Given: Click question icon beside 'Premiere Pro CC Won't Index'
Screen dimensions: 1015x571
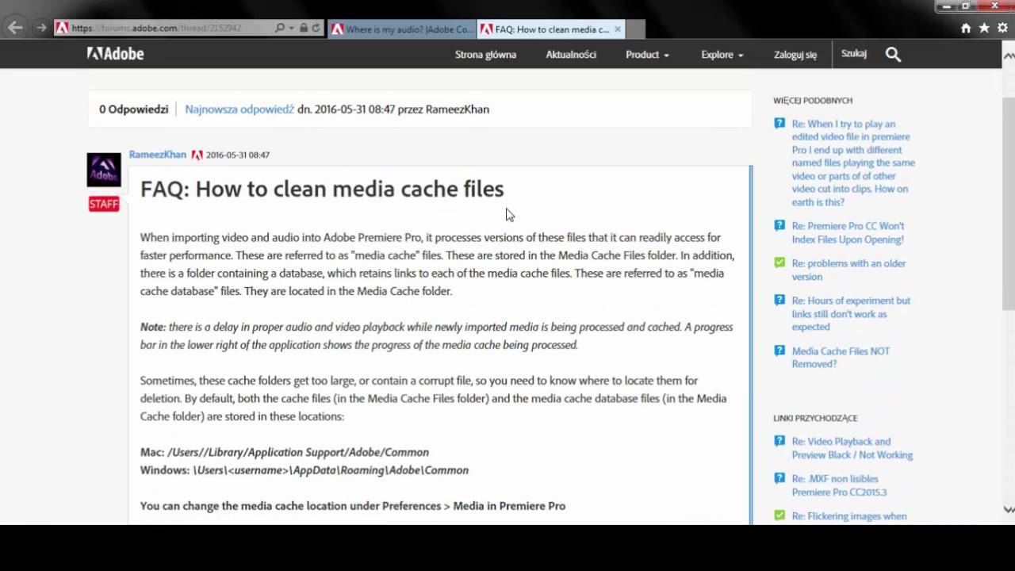Looking at the screenshot, I should (779, 226).
